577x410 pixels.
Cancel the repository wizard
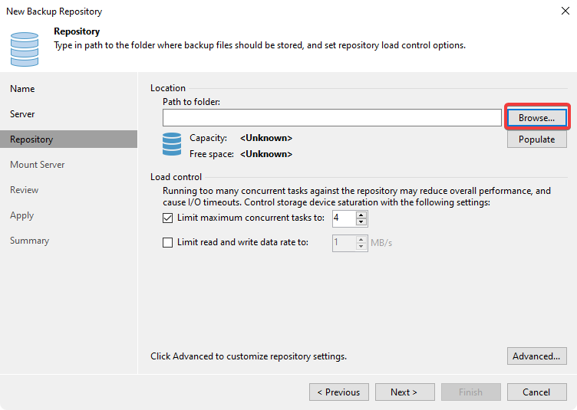(x=536, y=392)
